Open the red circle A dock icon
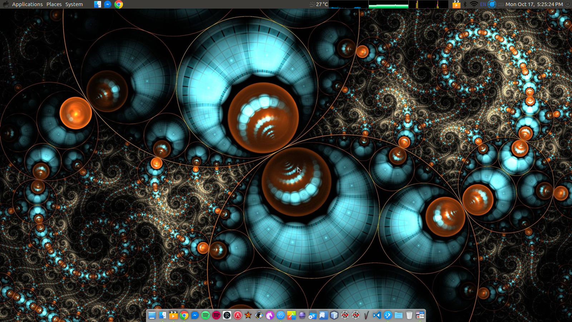This screenshot has height=322, width=572. (x=238, y=315)
